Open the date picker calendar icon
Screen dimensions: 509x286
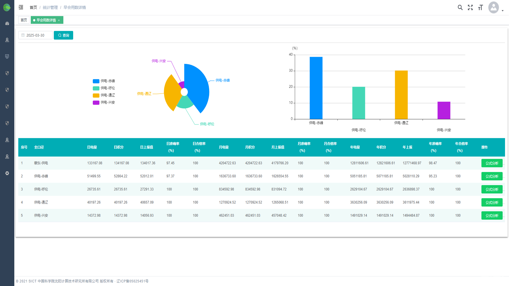click(23, 35)
